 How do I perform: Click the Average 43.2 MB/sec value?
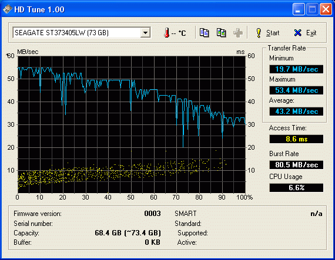pyautogui.click(x=296, y=112)
